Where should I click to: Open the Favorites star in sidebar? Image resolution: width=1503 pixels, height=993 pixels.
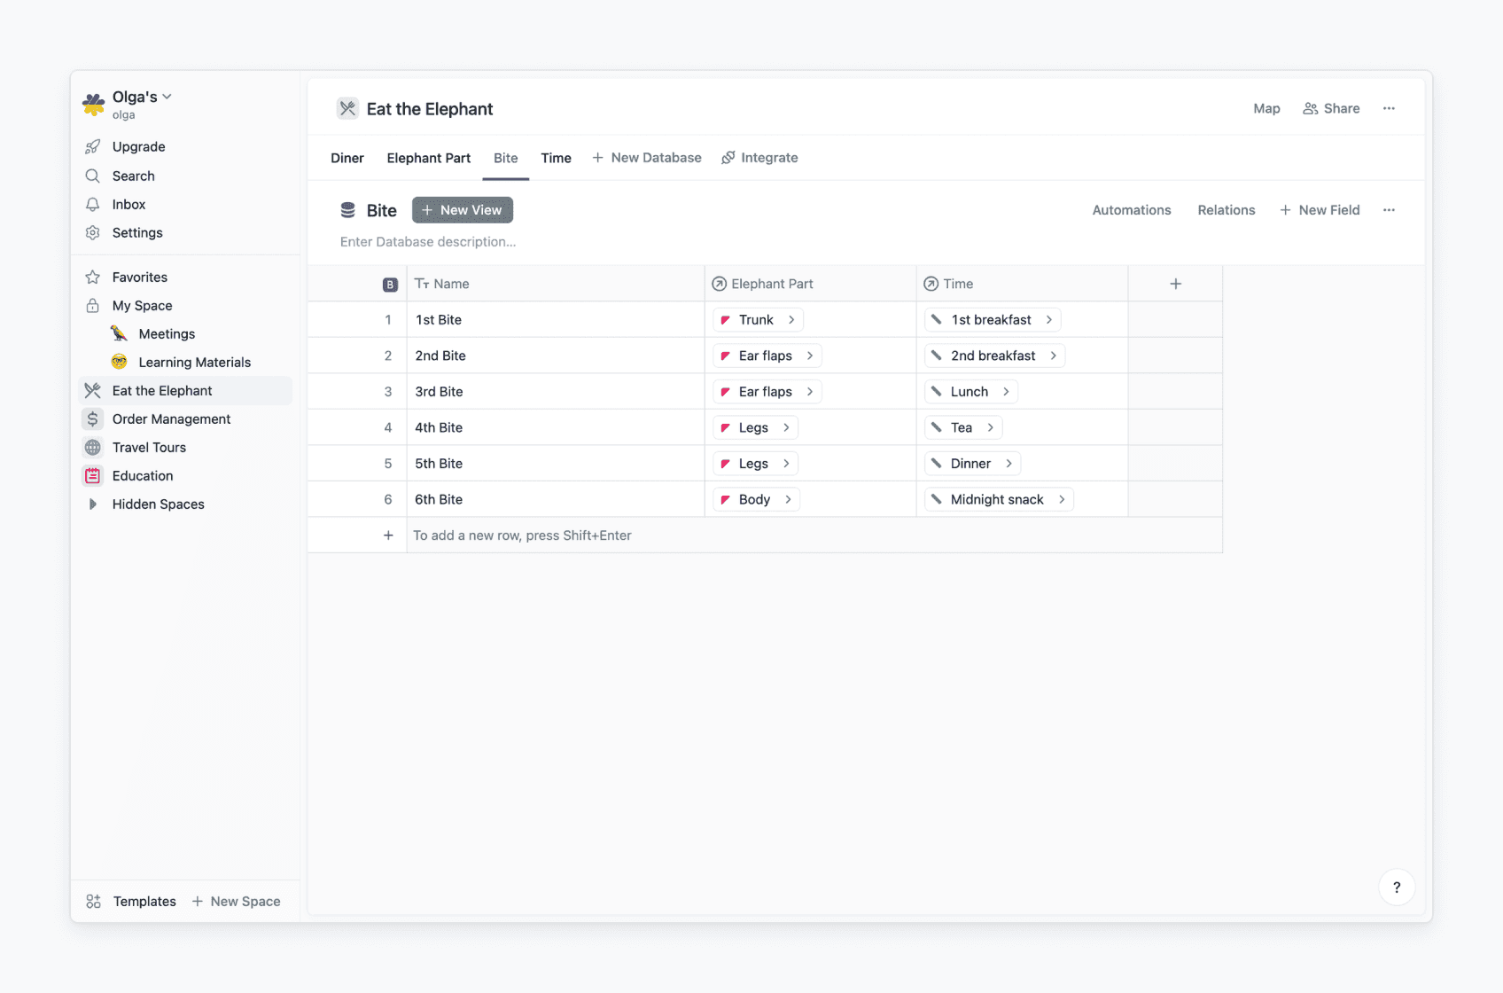93,277
